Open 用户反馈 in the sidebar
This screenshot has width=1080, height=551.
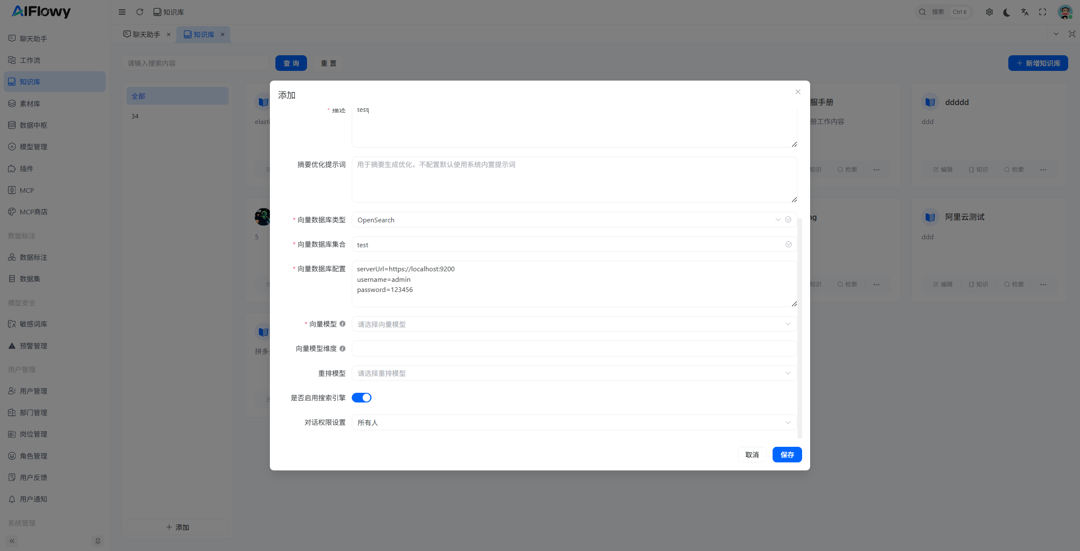(x=33, y=477)
